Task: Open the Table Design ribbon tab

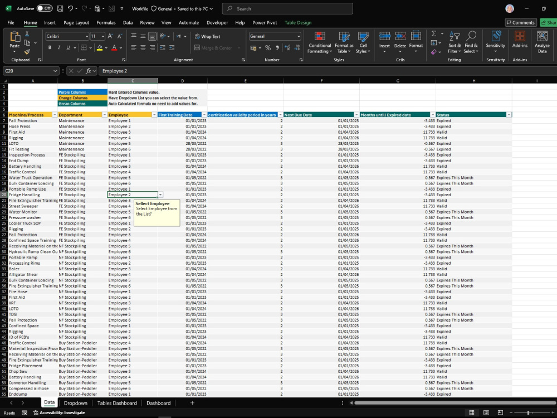Action: [x=297, y=22]
